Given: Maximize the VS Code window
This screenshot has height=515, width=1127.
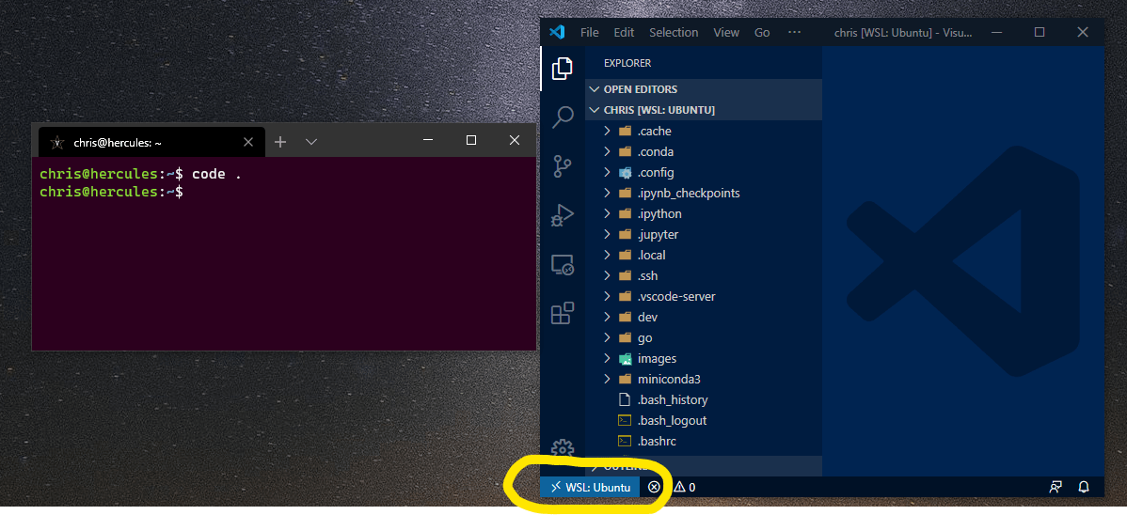Looking at the screenshot, I should coord(1040,32).
